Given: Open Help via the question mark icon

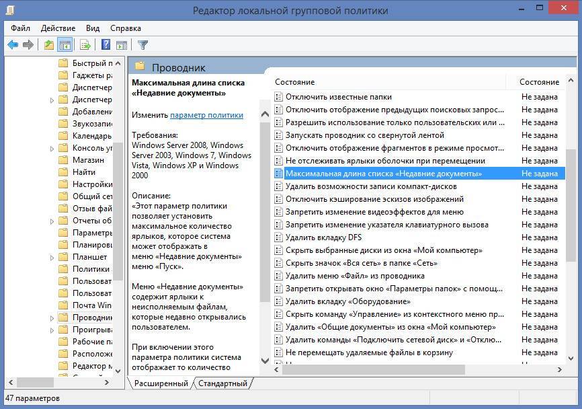Looking at the screenshot, I should click(x=106, y=45).
